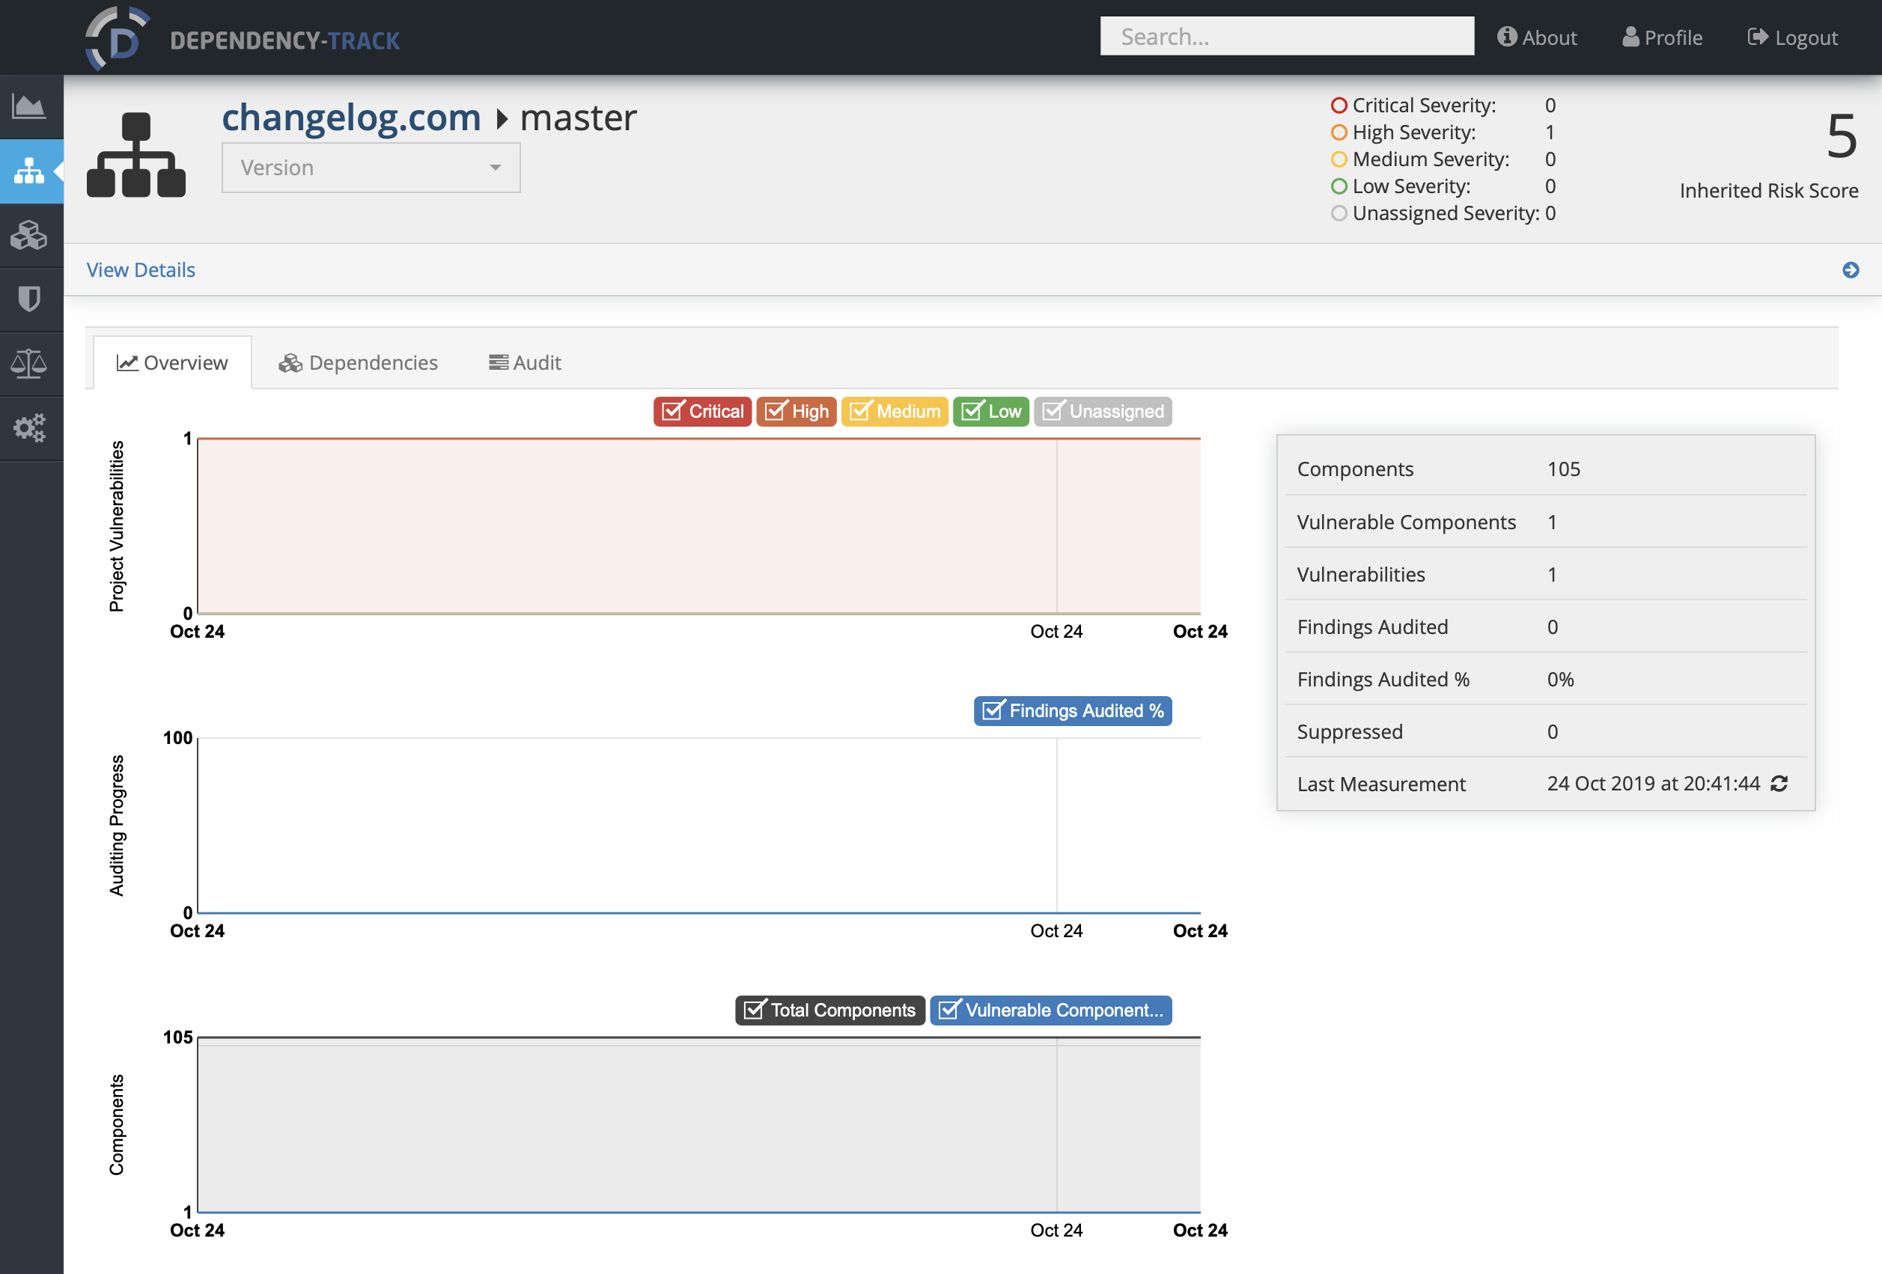Toggle the Findings Audited % chart off

point(1074,711)
